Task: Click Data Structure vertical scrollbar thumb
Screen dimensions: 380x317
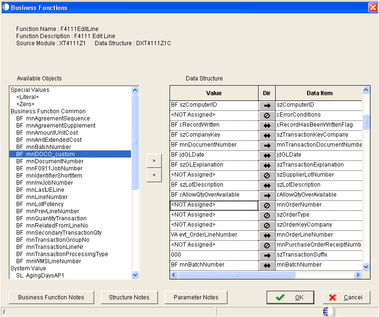Action: pos(366,122)
